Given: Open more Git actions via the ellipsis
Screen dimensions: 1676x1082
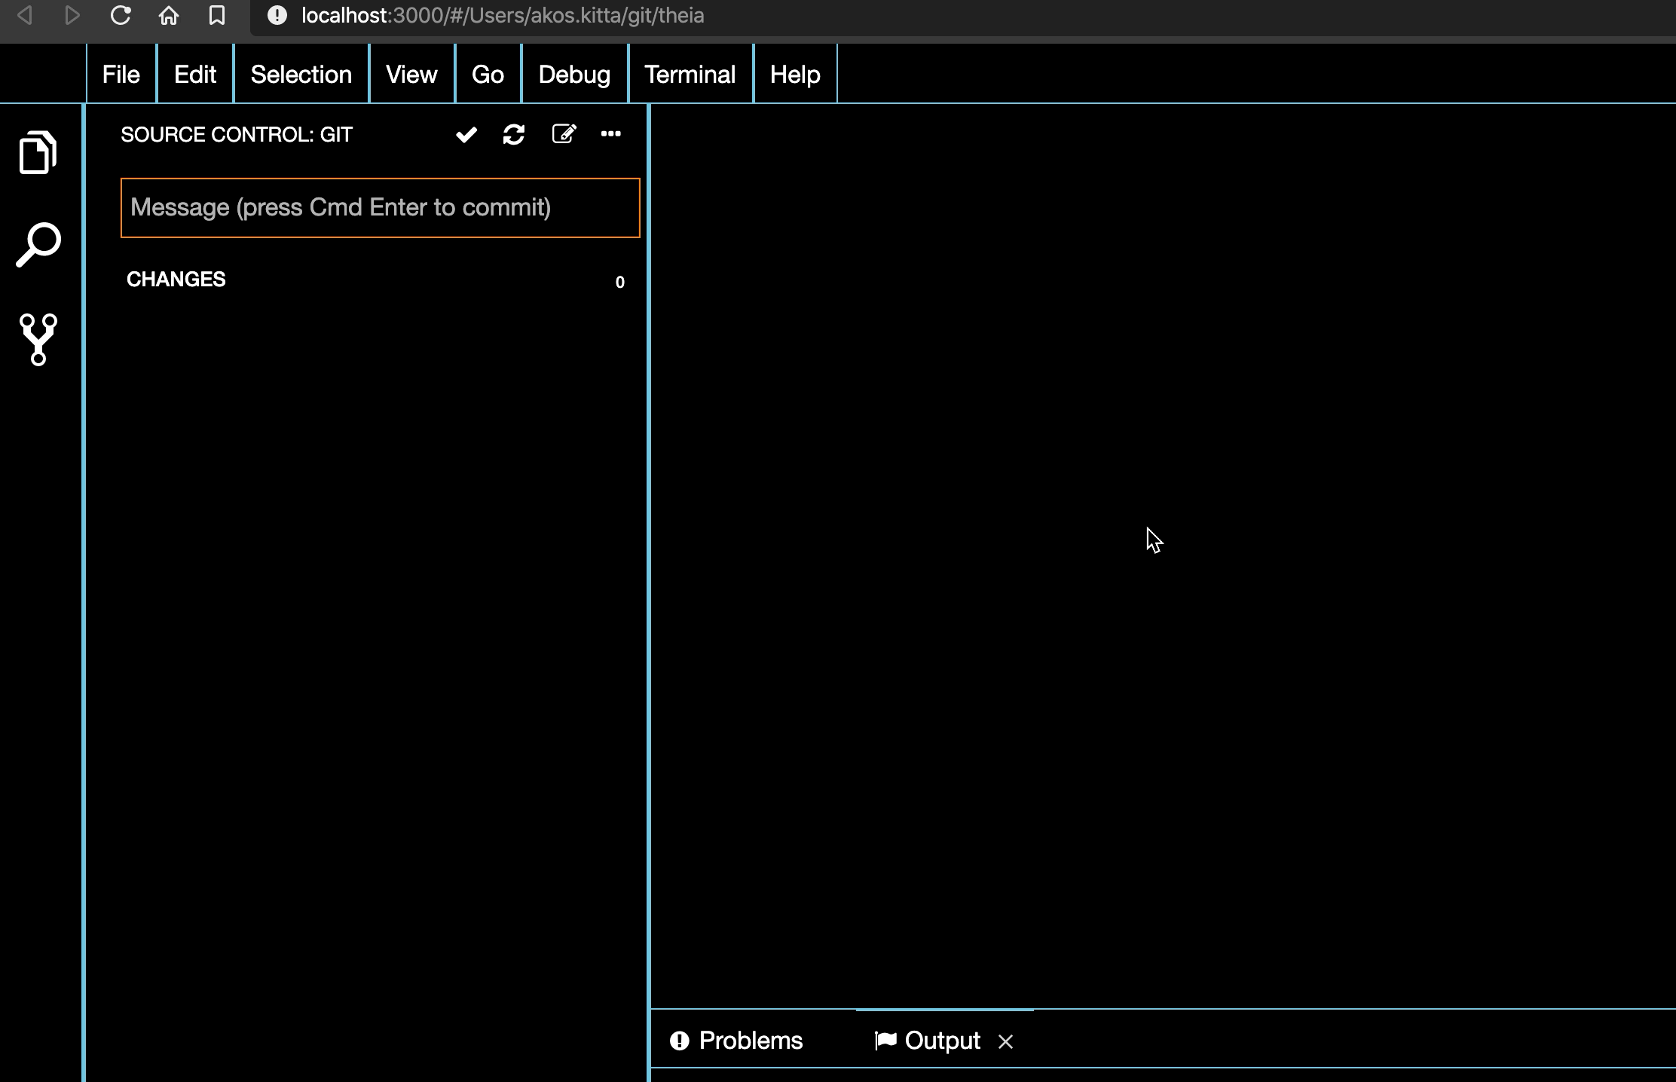Looking at the screenshot, I should (x=610, y=134).
